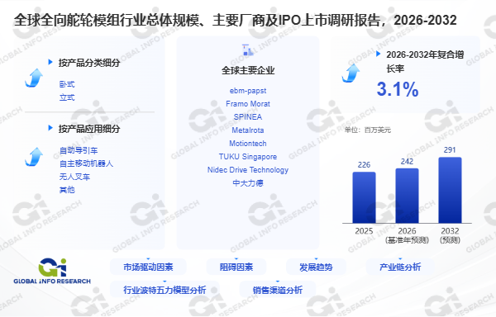The image size is (496, 317).
Task: Select the 发展趋势 tag
Action: point(316,267)
